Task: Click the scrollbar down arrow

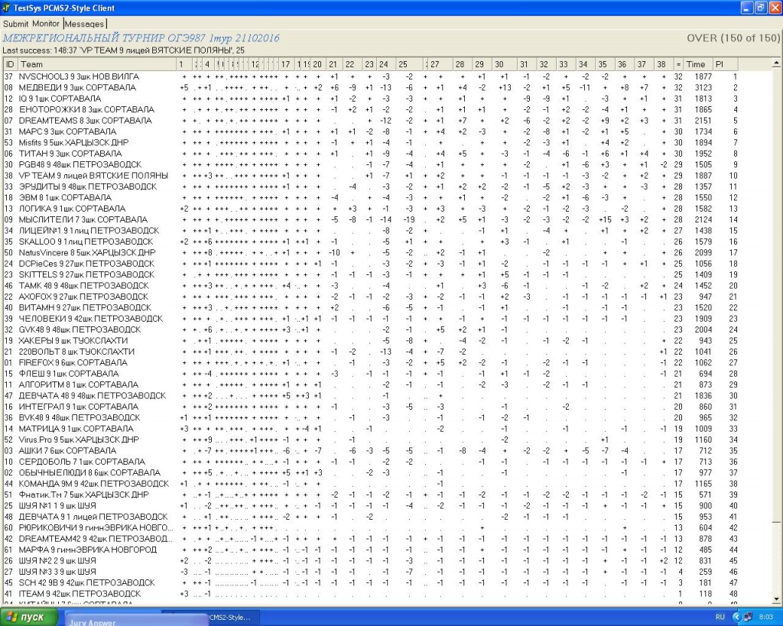Action: 777,599
